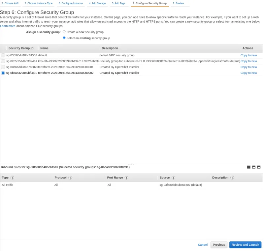Click 'Security group for Kubernetes ELB' description
Screen dimensions: 264x251
[170, 61]
